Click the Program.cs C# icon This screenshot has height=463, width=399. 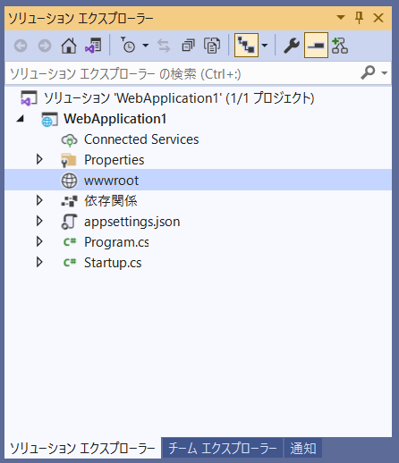[70, 242]
